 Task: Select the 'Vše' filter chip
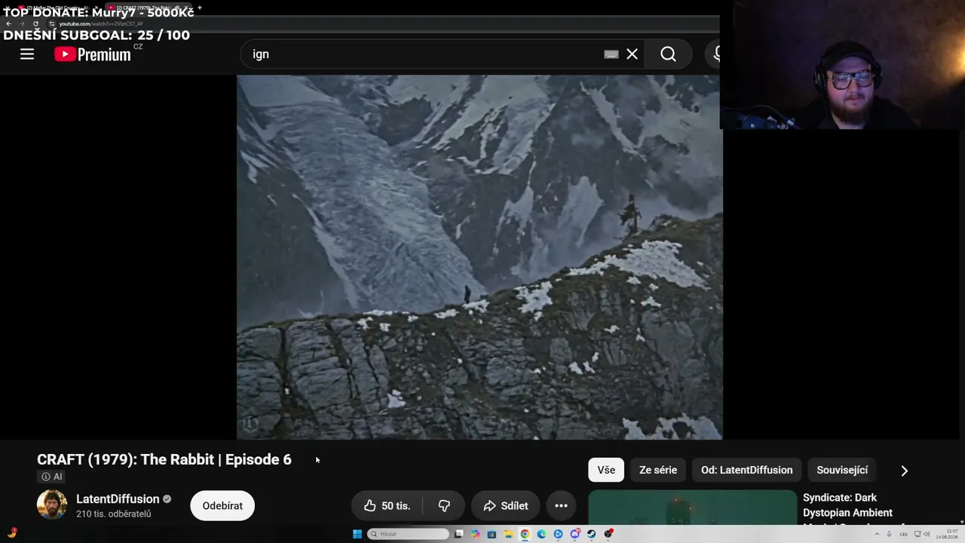click(x=606, y=470)
